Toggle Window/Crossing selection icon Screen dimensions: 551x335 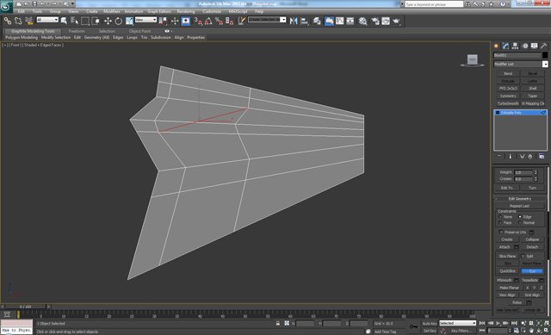(x=96, y=21)
